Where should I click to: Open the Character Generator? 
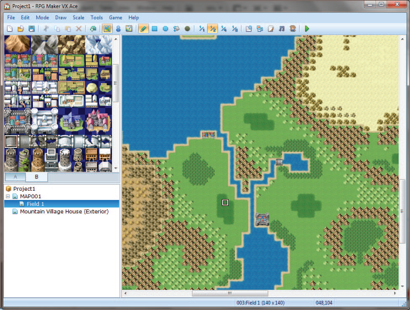click(x=293, y=29)
